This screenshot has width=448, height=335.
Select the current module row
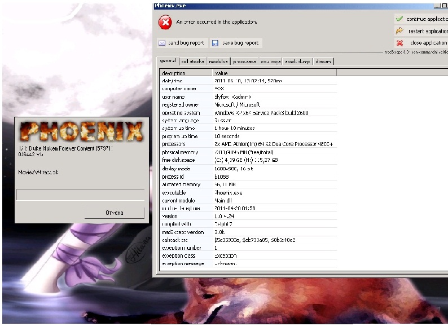coord(248,200)
